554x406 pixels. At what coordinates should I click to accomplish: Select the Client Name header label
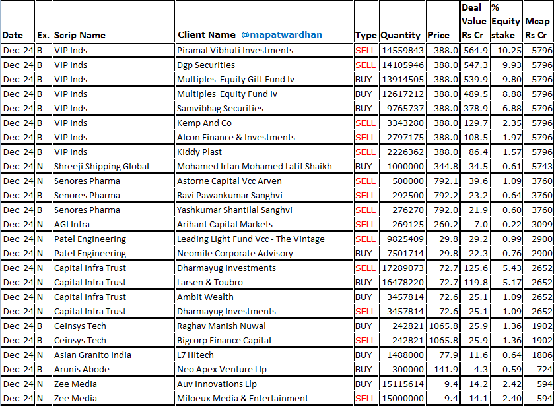(x=207, y=34)
